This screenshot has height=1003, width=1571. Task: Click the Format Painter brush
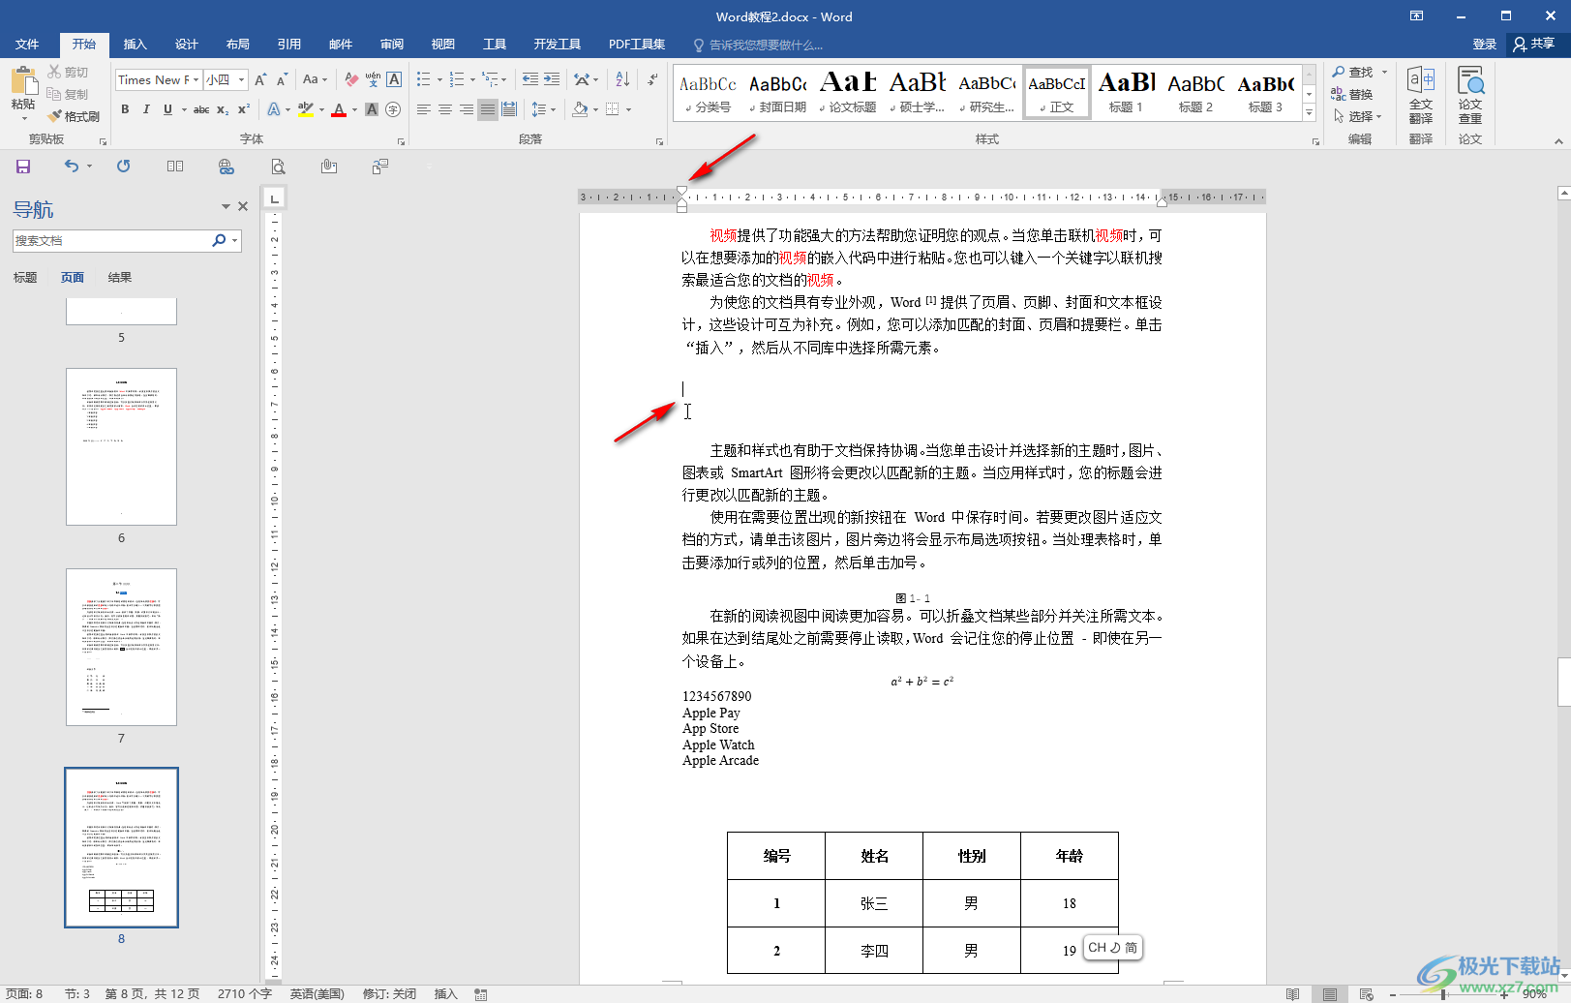pos(74,116)
